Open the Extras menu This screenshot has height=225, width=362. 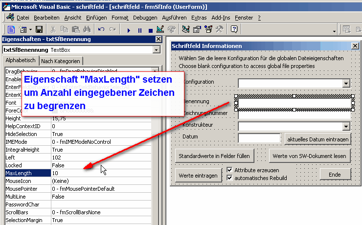(199, 18)
